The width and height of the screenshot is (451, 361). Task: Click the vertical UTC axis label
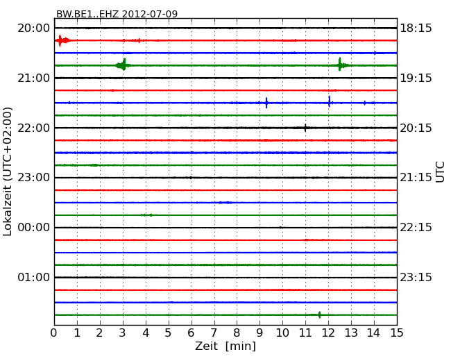tap(440, 172)
